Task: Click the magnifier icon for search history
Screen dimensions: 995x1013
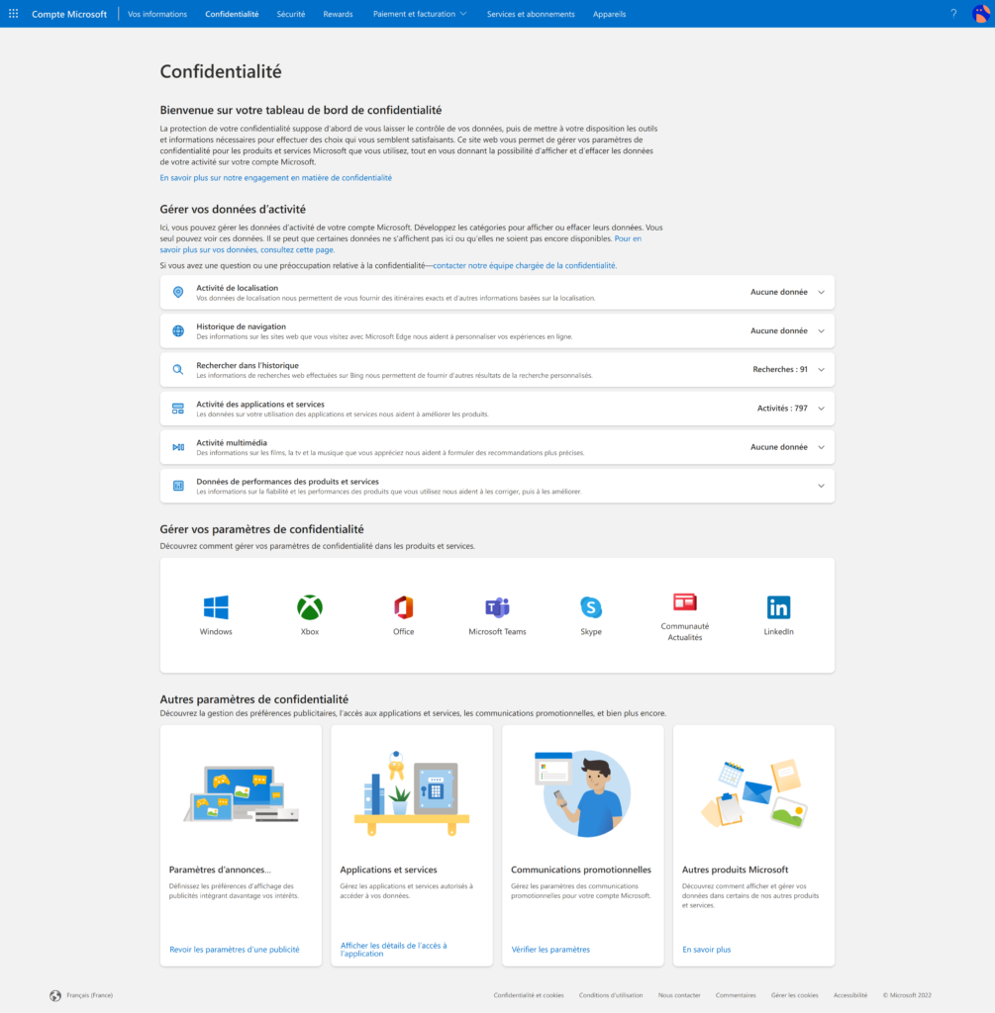Action: (178, 370)
